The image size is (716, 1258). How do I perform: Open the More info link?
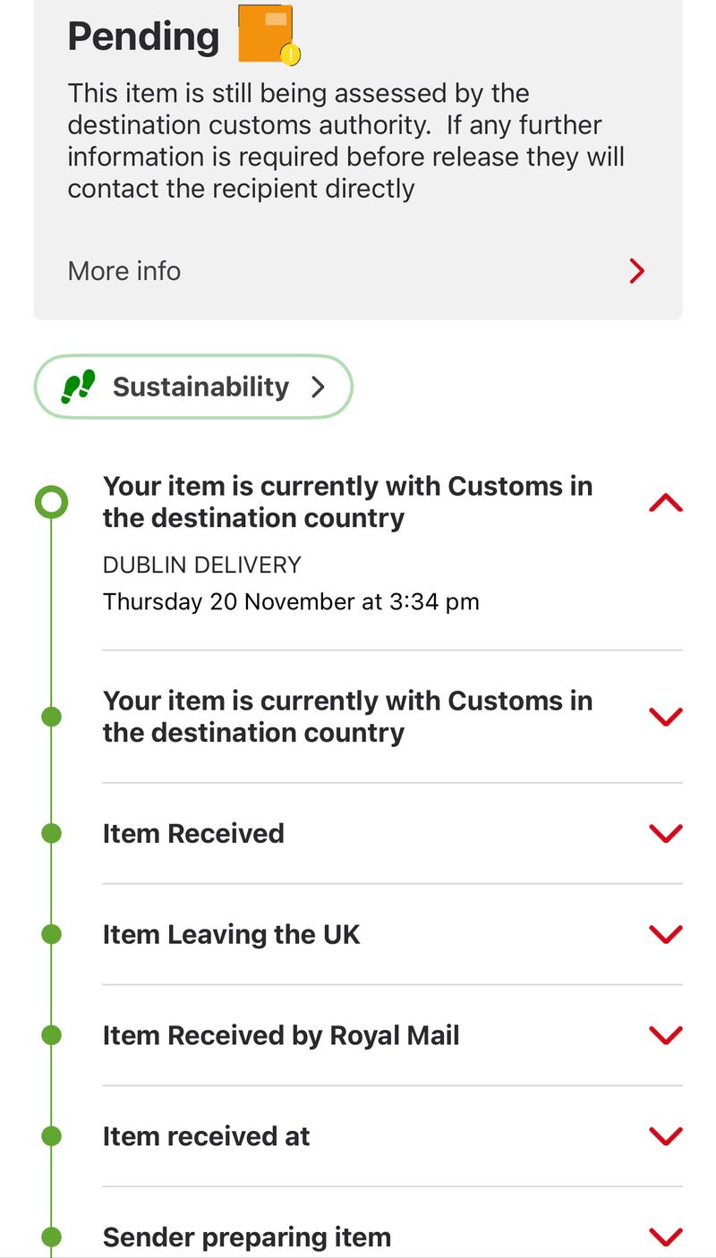point(124,271)
